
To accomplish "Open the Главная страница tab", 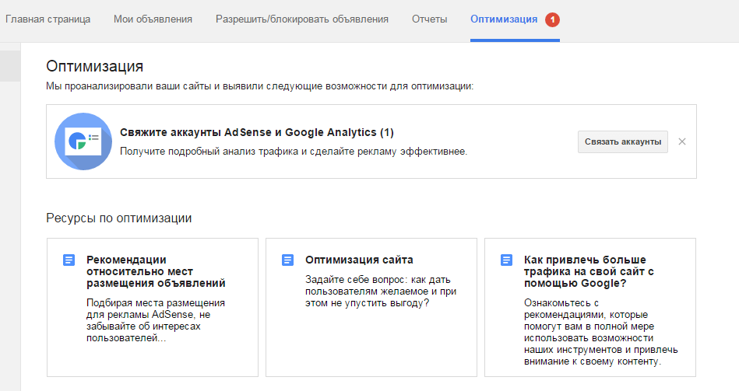I will [48, 19].
